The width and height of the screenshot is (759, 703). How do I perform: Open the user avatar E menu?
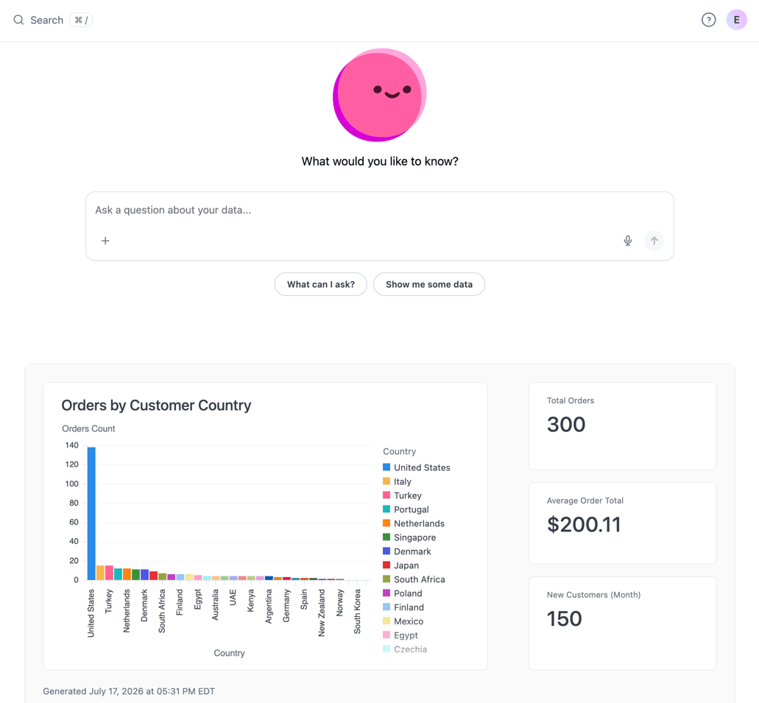[x=736, y=20]
